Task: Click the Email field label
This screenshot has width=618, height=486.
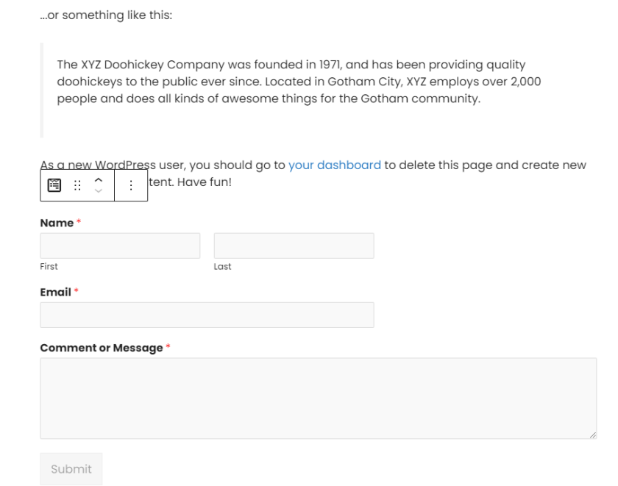Action: (56, 292)
